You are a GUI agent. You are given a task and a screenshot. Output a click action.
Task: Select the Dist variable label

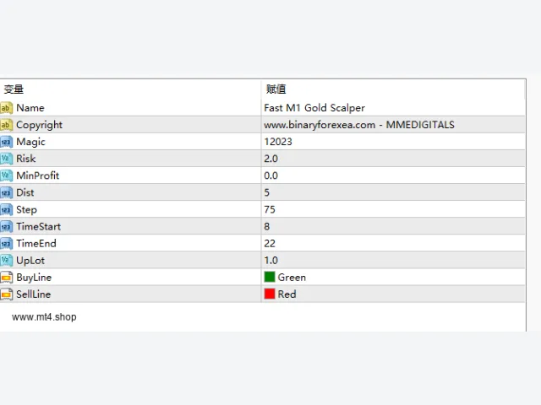25,192
